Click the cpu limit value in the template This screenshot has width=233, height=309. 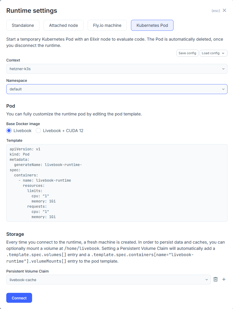pos(39,196)
